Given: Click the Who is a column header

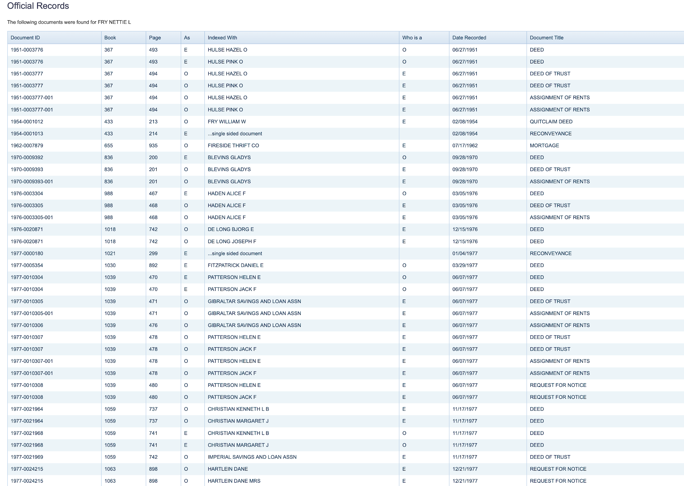Looking at the screenshot, I should tap(412, 38).
